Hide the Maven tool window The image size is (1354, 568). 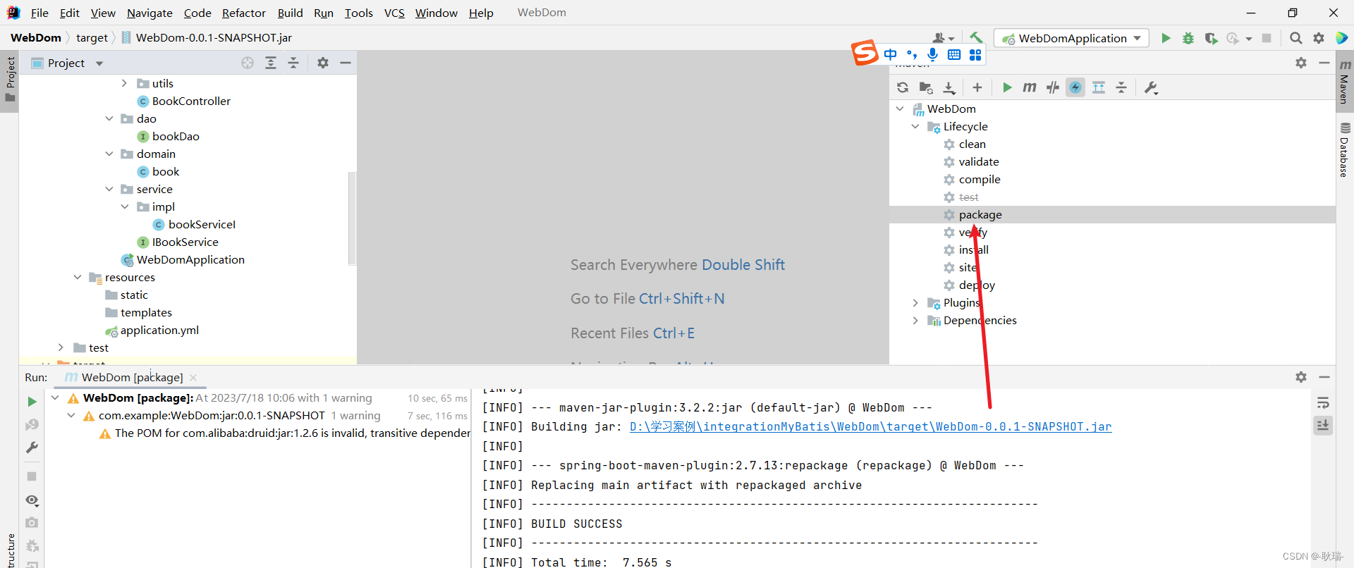pyautogui.click(x=1324, y=63)
